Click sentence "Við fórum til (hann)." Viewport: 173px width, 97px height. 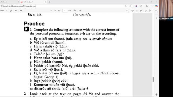pyautogui.click(x=49, y=43)
